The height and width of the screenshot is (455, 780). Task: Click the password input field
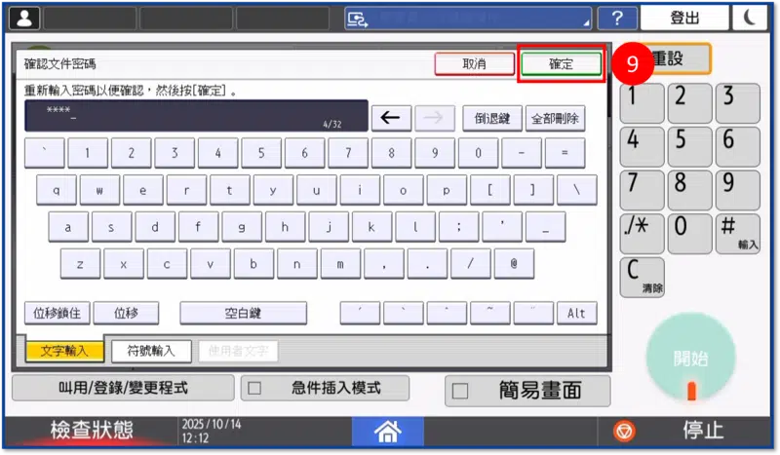(197, 116)
